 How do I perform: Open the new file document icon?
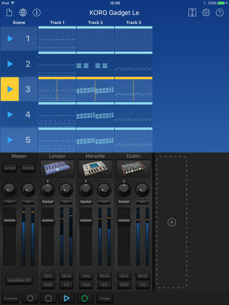(x=9, y=13)
